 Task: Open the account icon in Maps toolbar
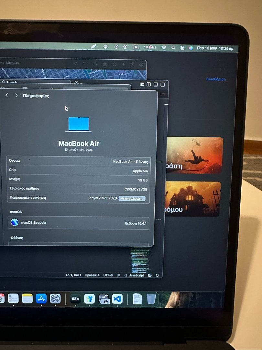click(x=141, y=64)
